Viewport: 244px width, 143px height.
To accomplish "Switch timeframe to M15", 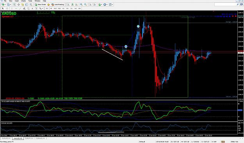I will [x=55, y=8].
